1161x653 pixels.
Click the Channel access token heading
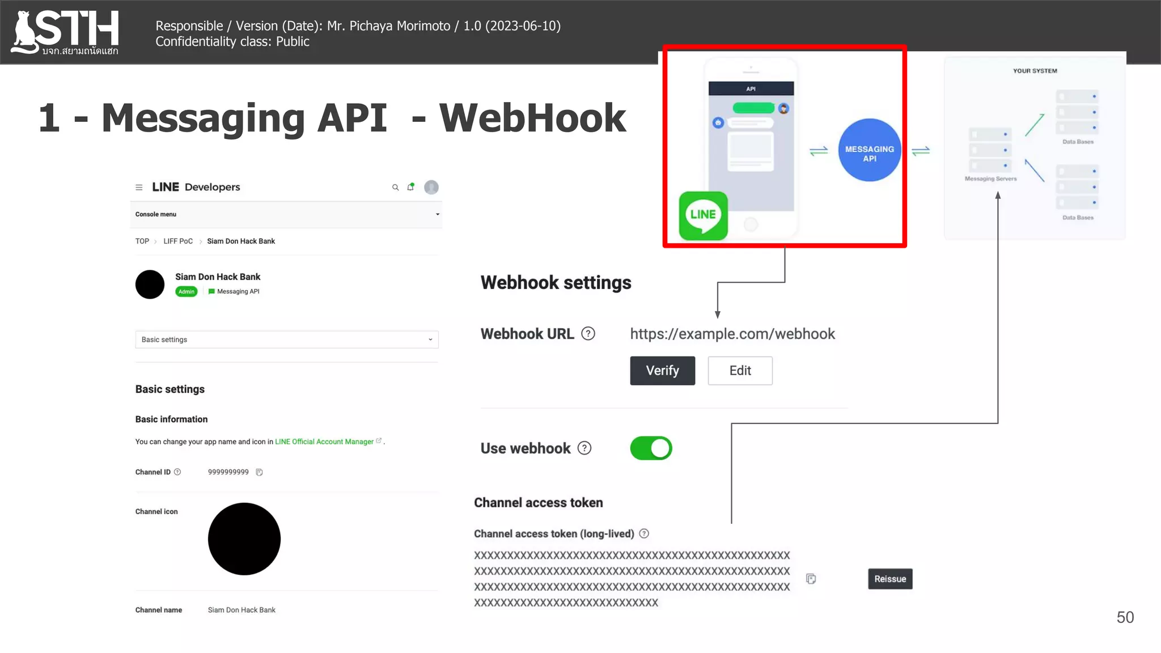[x=539, y=503]
